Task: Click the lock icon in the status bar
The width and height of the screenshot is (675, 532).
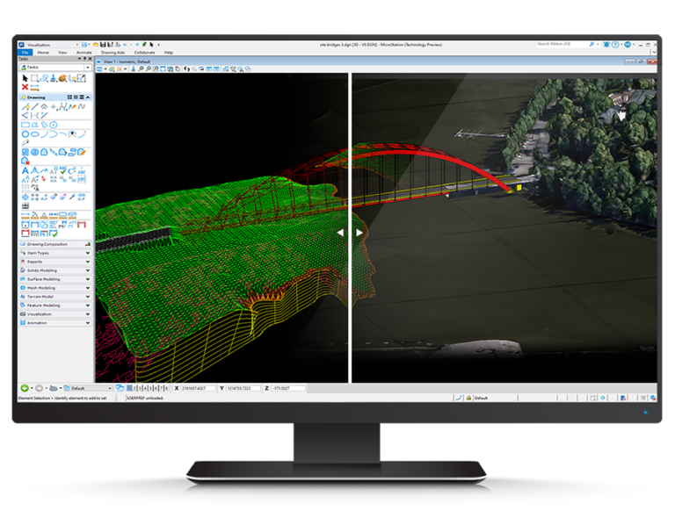Action: 468,398
